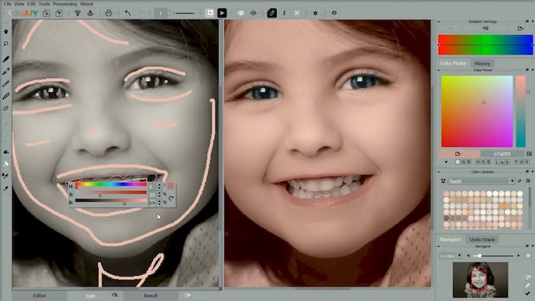Image resolution: width=535 pixels, height=301 pixels.
Task: Open the File menu
Action: pos(7,4)
